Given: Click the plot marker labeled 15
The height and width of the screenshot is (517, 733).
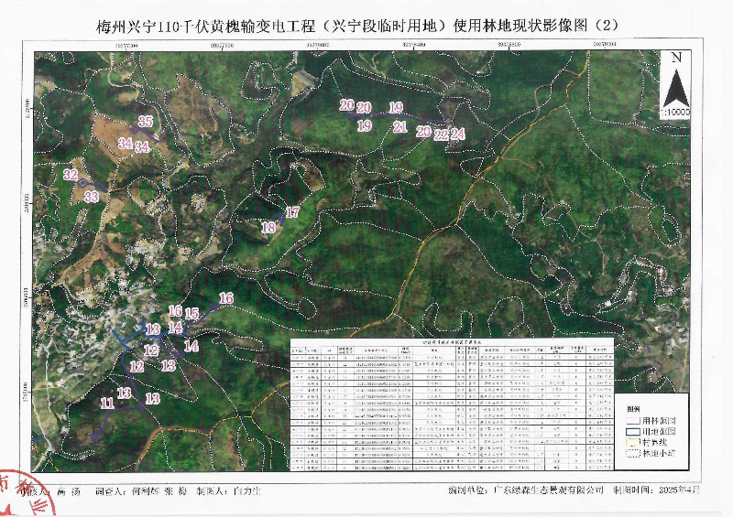Looking at the screenshot, I should pos(191,314).
